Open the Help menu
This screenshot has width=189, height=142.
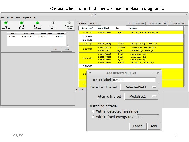point(35,18)
